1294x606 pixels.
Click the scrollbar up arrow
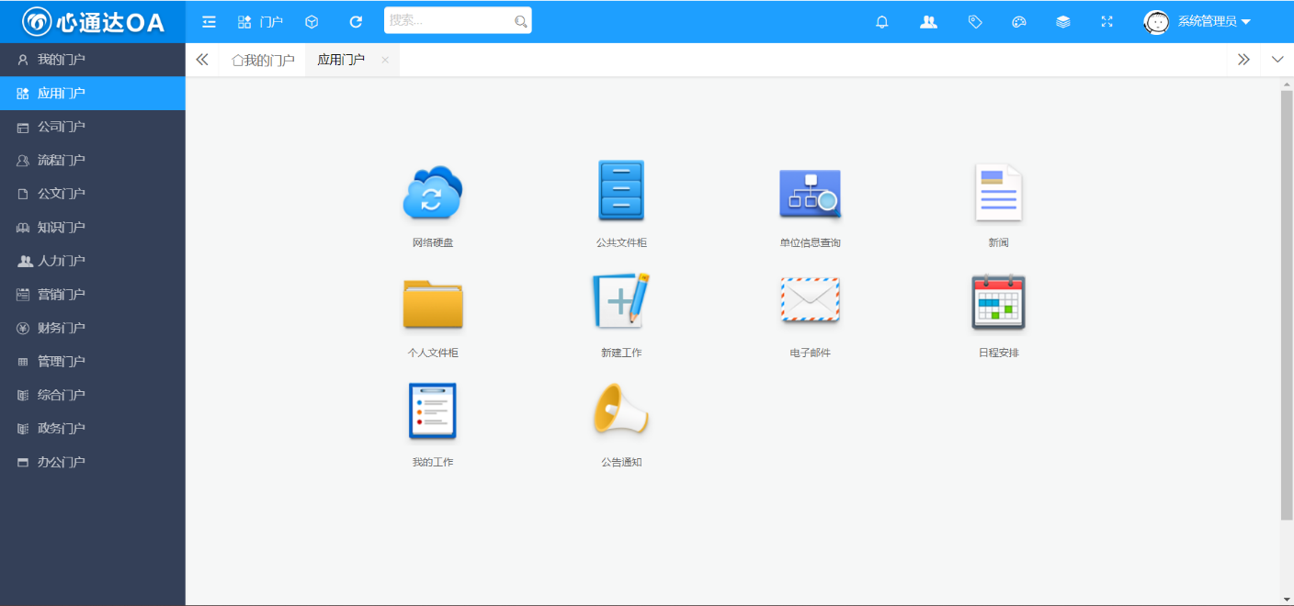click(1287, 84)
